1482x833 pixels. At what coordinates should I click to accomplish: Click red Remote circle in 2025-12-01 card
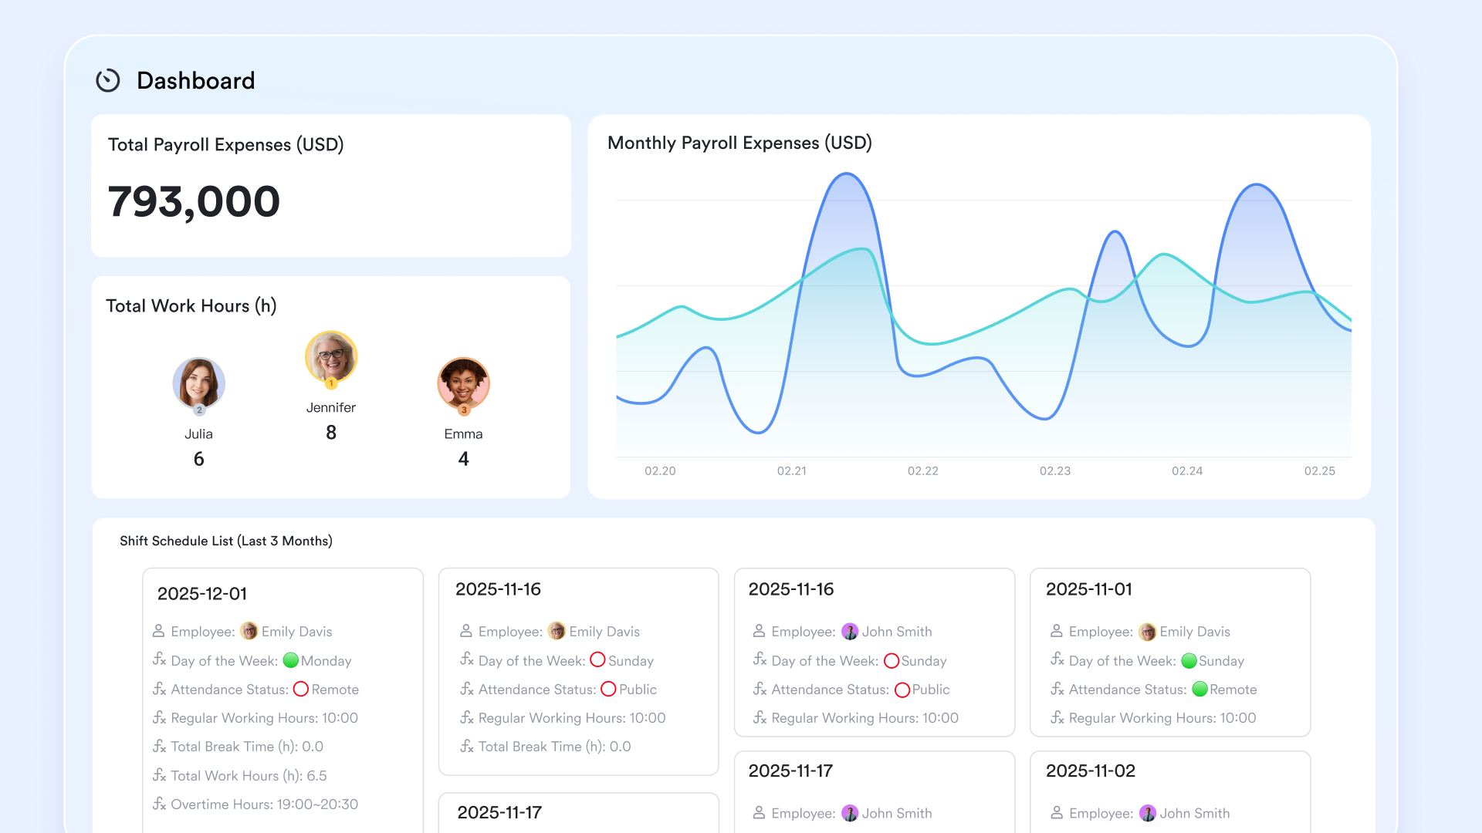point(301,689)
